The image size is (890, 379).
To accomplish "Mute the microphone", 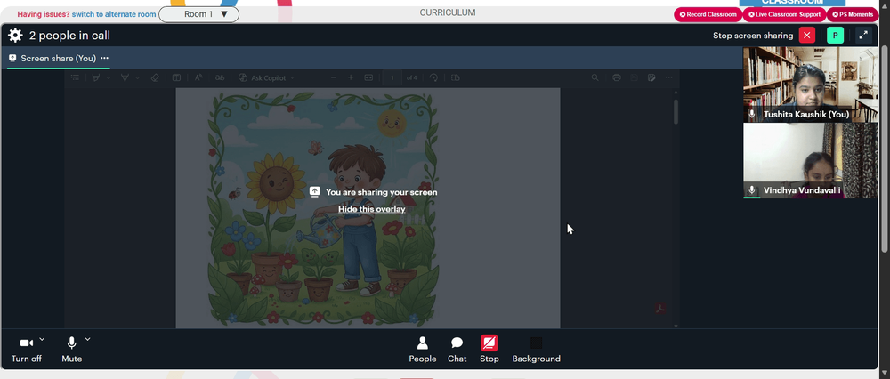I will (x=71, y=350).
